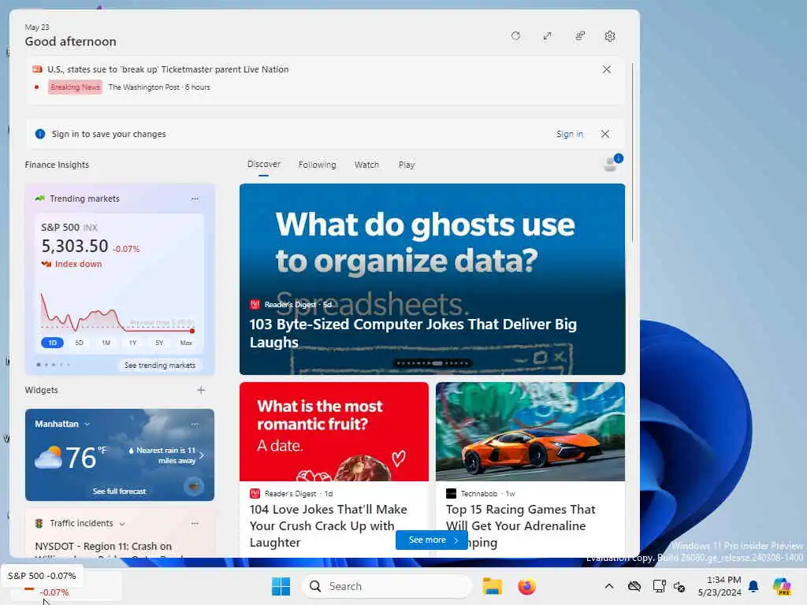This screenshot has width=807, height=605.
Task: Open widgets settings gear
Action: point(610,36)
